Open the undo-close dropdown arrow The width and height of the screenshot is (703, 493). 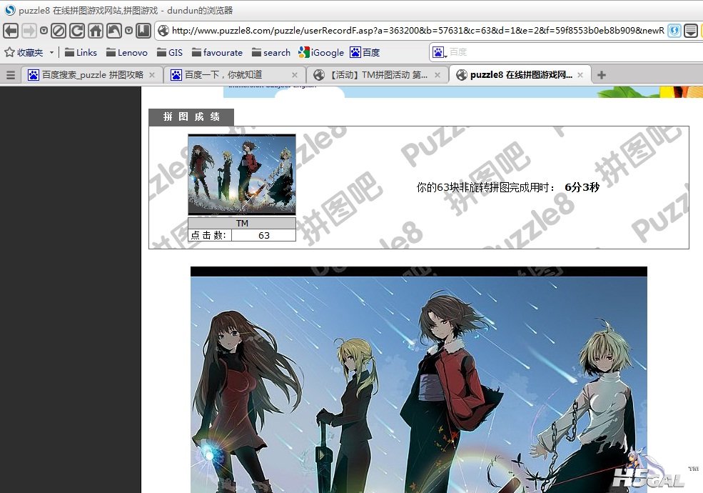pos(128,31)
